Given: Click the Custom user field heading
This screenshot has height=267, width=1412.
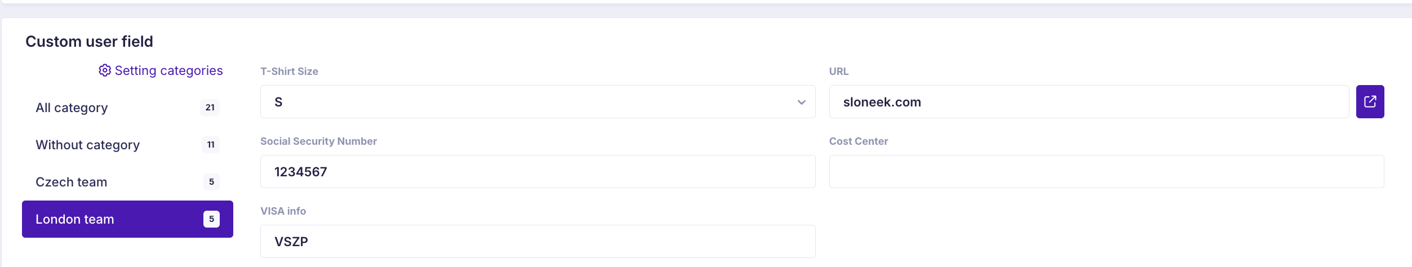Looking at the screenshot, I should coord(89,42).
